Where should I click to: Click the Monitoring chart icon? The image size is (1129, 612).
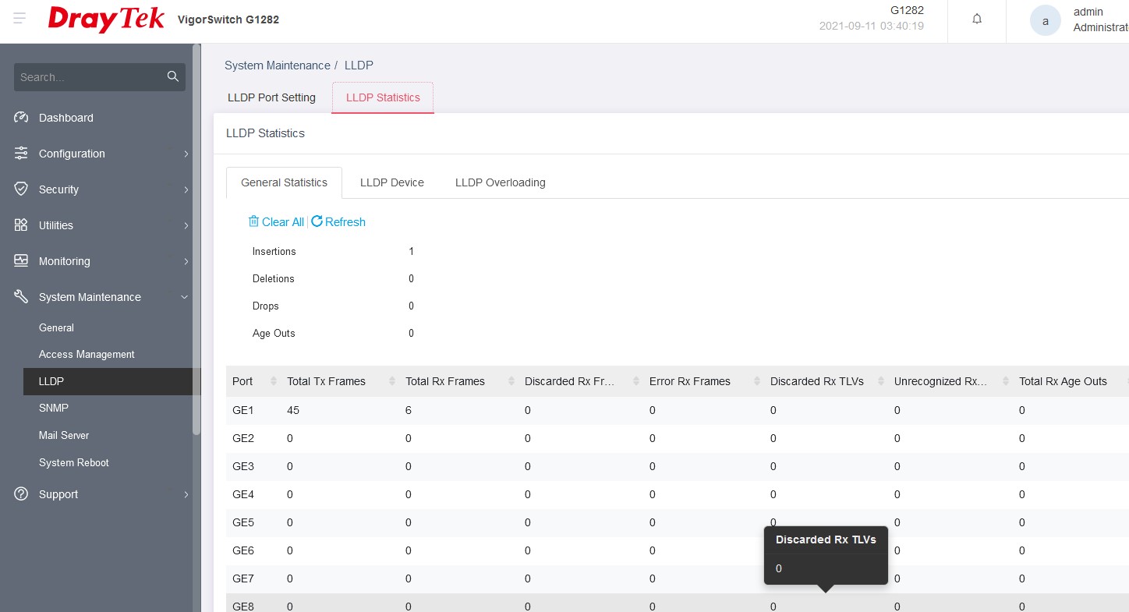tap(21, 261)
